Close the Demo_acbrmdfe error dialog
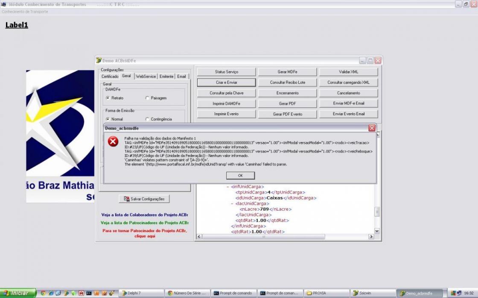This screenshot has height=298, width=478. click(372, 128)
